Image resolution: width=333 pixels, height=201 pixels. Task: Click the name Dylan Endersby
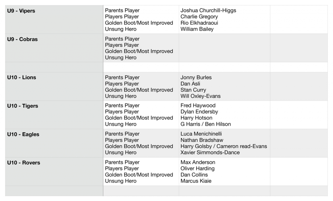pos(199,112)
